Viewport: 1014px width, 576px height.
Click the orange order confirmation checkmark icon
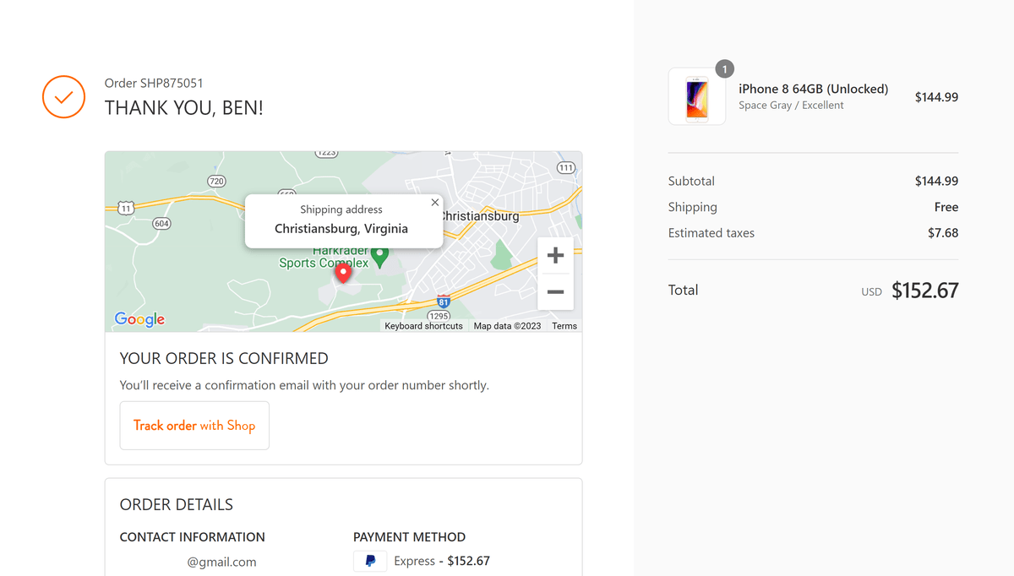coord(63,96)
